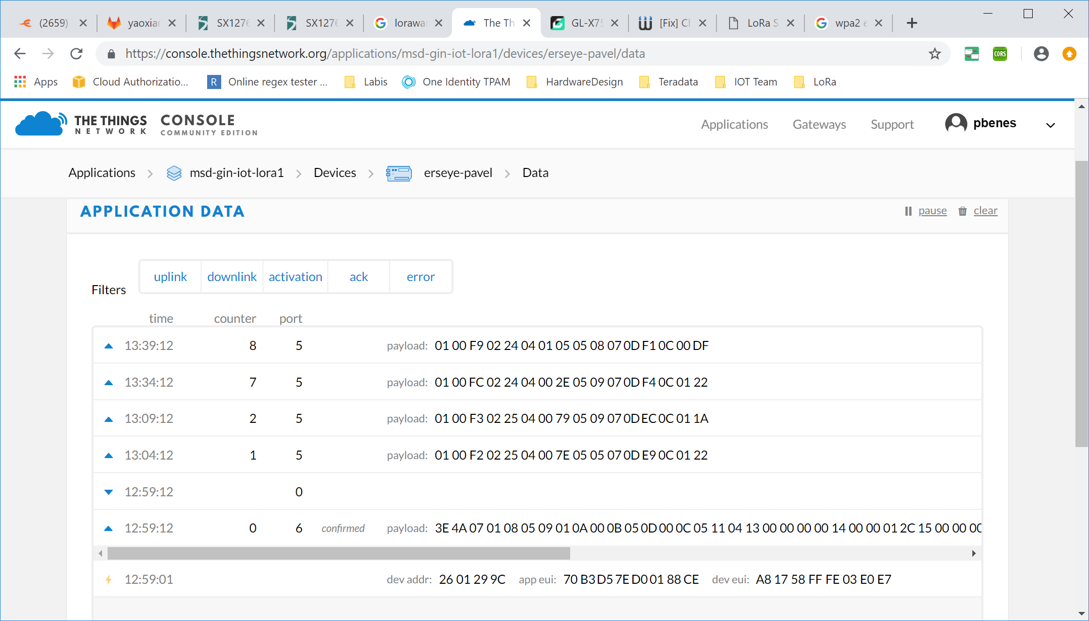The height and width of the screenshot is (621, 1089).
Task: Open the pbenes account dropdown arrow
Action: (1050, 125)
